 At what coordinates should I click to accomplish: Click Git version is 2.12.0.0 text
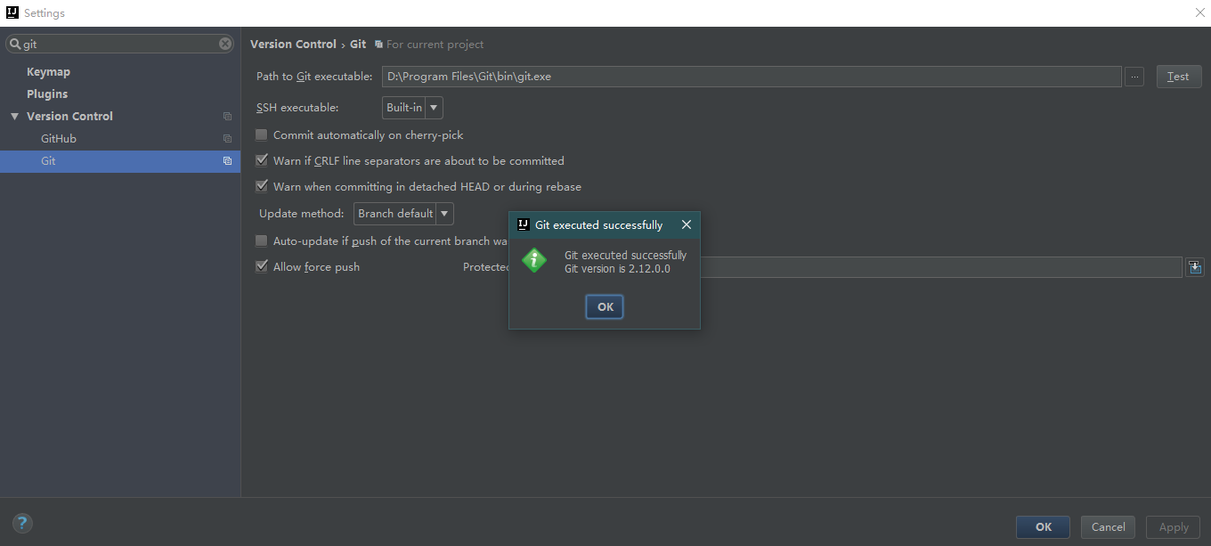(617, 269)
